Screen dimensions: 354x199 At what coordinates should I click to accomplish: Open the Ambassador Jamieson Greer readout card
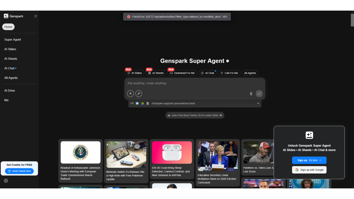[80, 161]
